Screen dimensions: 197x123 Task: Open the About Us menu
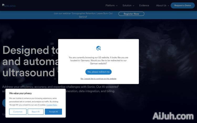161,6
